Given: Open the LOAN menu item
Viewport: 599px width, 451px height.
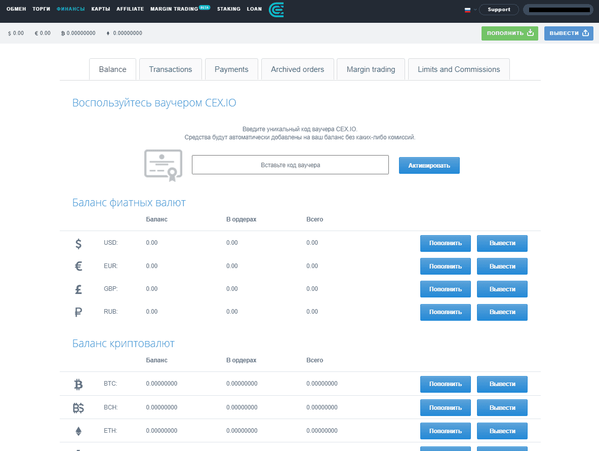Looking at the screenshot, I should [254, 9].
